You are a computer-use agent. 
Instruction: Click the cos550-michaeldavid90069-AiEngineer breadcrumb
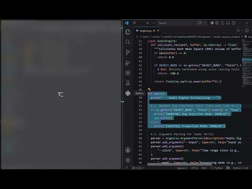click(187, 37)
